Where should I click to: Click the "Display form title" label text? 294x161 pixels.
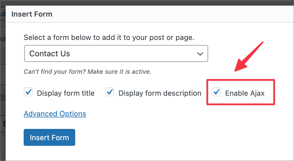click(x=66, y=93)
